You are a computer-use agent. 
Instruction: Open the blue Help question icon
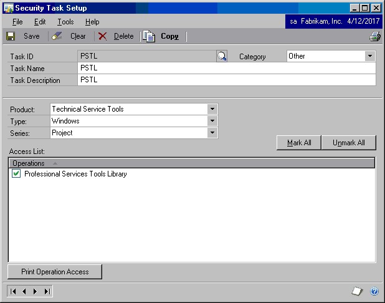point(374,291)
